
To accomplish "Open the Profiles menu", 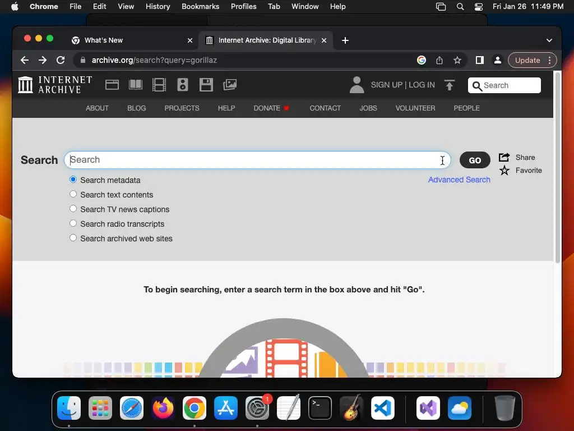I will tap(243, 7).
